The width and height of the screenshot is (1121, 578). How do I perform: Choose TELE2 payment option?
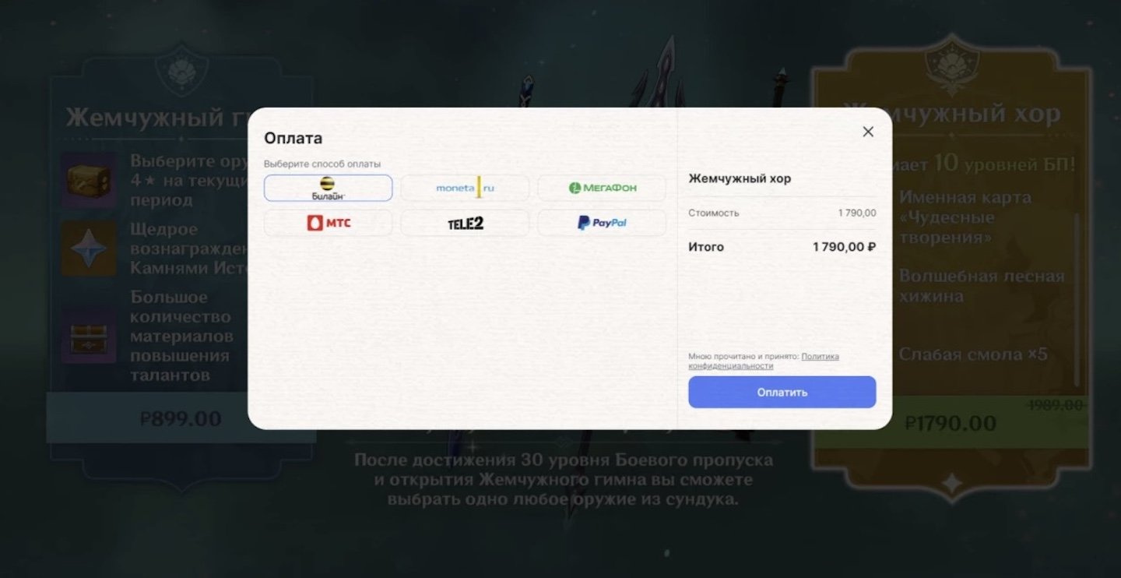465,223
